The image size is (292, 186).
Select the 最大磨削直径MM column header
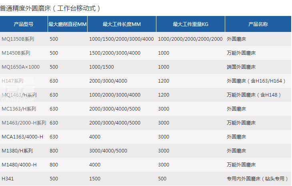[67, 24]
